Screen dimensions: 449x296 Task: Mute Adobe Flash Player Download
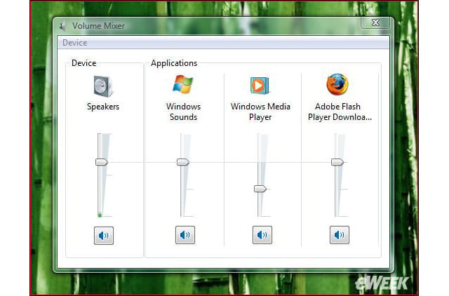pyautogui.click(x=340, y=235)
